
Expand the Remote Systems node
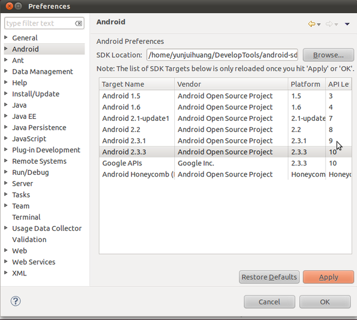pyautogui.click(x=6, y=160)
